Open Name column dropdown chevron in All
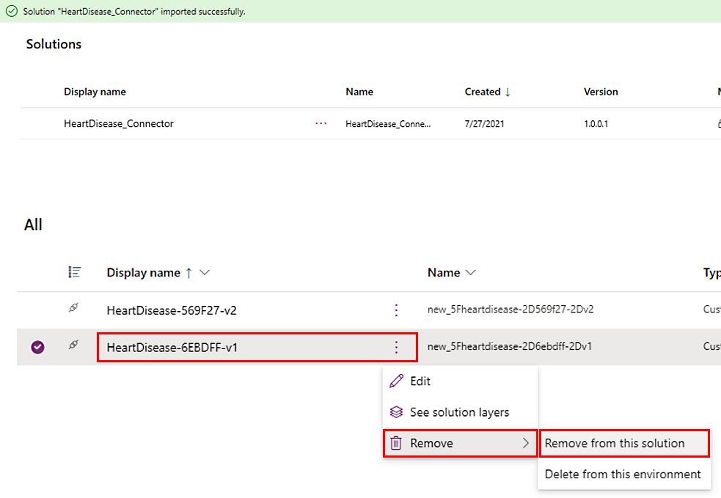 (470, 273)
